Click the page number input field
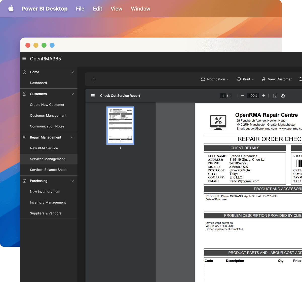This screenshot has width=302, height=282. tap(223, 96)
